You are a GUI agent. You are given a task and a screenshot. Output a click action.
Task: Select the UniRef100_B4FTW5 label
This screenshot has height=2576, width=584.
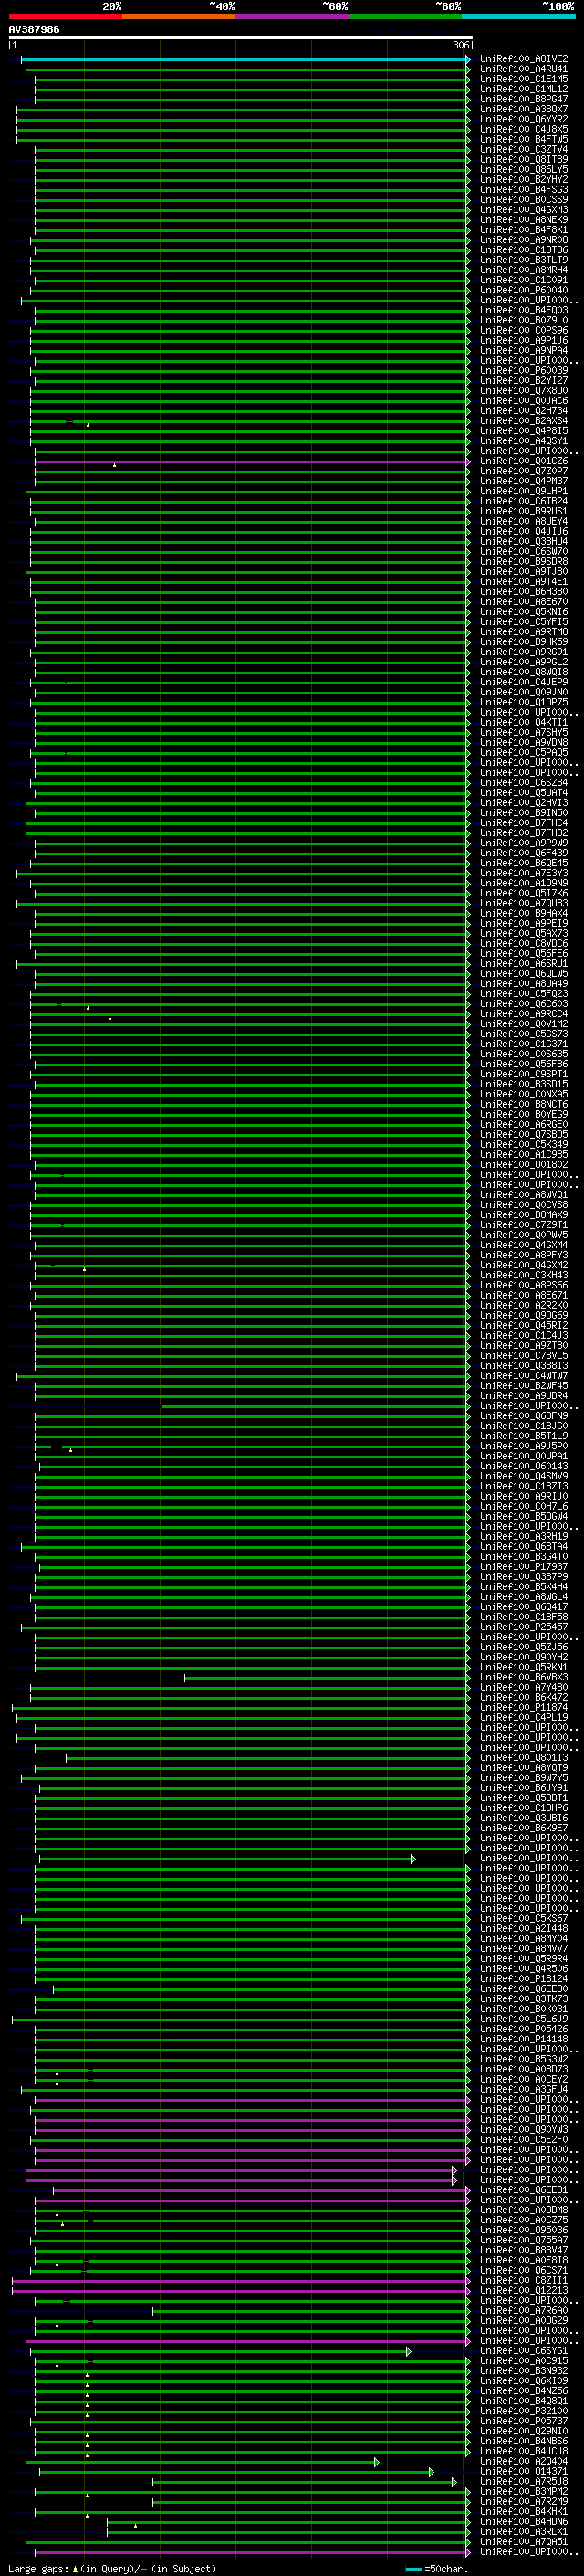coord(523,139)
